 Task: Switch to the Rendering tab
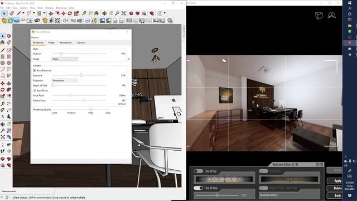(x=38, y=42)
